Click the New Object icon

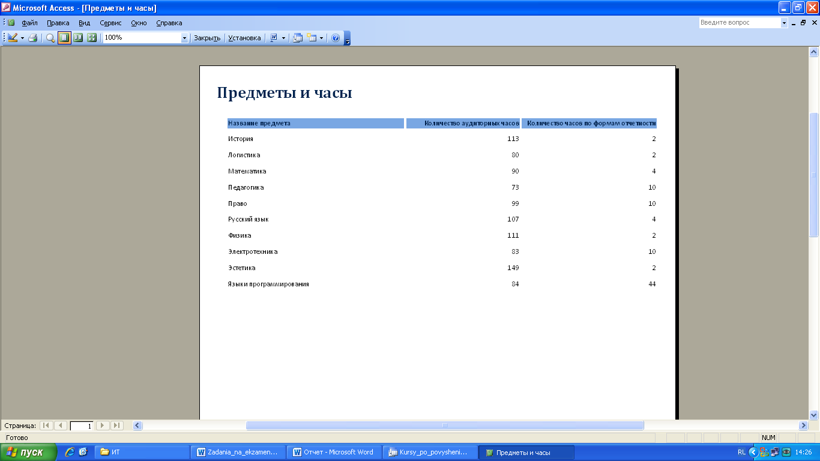pos(312,38)
